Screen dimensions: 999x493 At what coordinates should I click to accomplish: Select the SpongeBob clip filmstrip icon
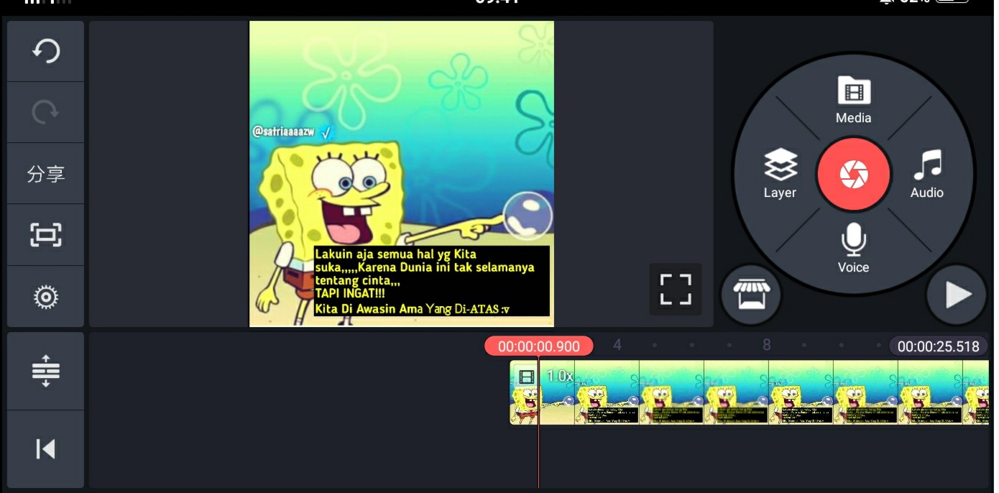[x=527, y=377]
